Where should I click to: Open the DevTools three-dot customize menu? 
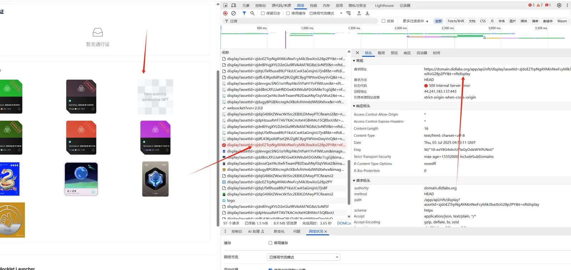(x=567, y=5)
